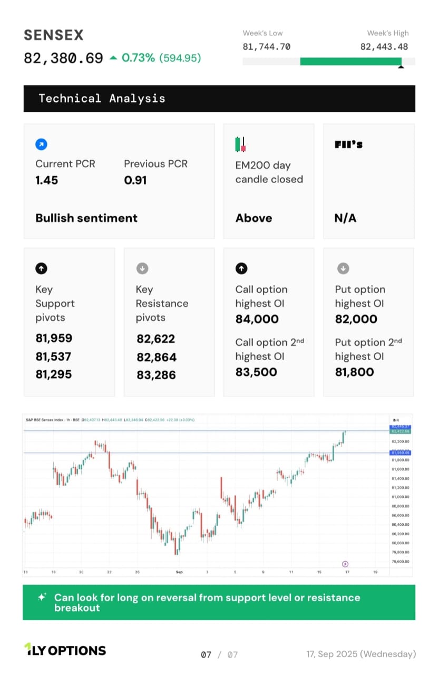Click the green up triangle beside 0.73%
This screenshot has width=439, height=675.
click(x=113, y=58)
